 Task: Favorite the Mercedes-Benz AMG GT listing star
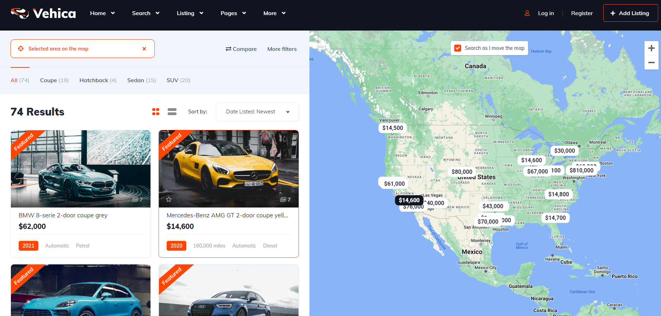pos(169,199)
